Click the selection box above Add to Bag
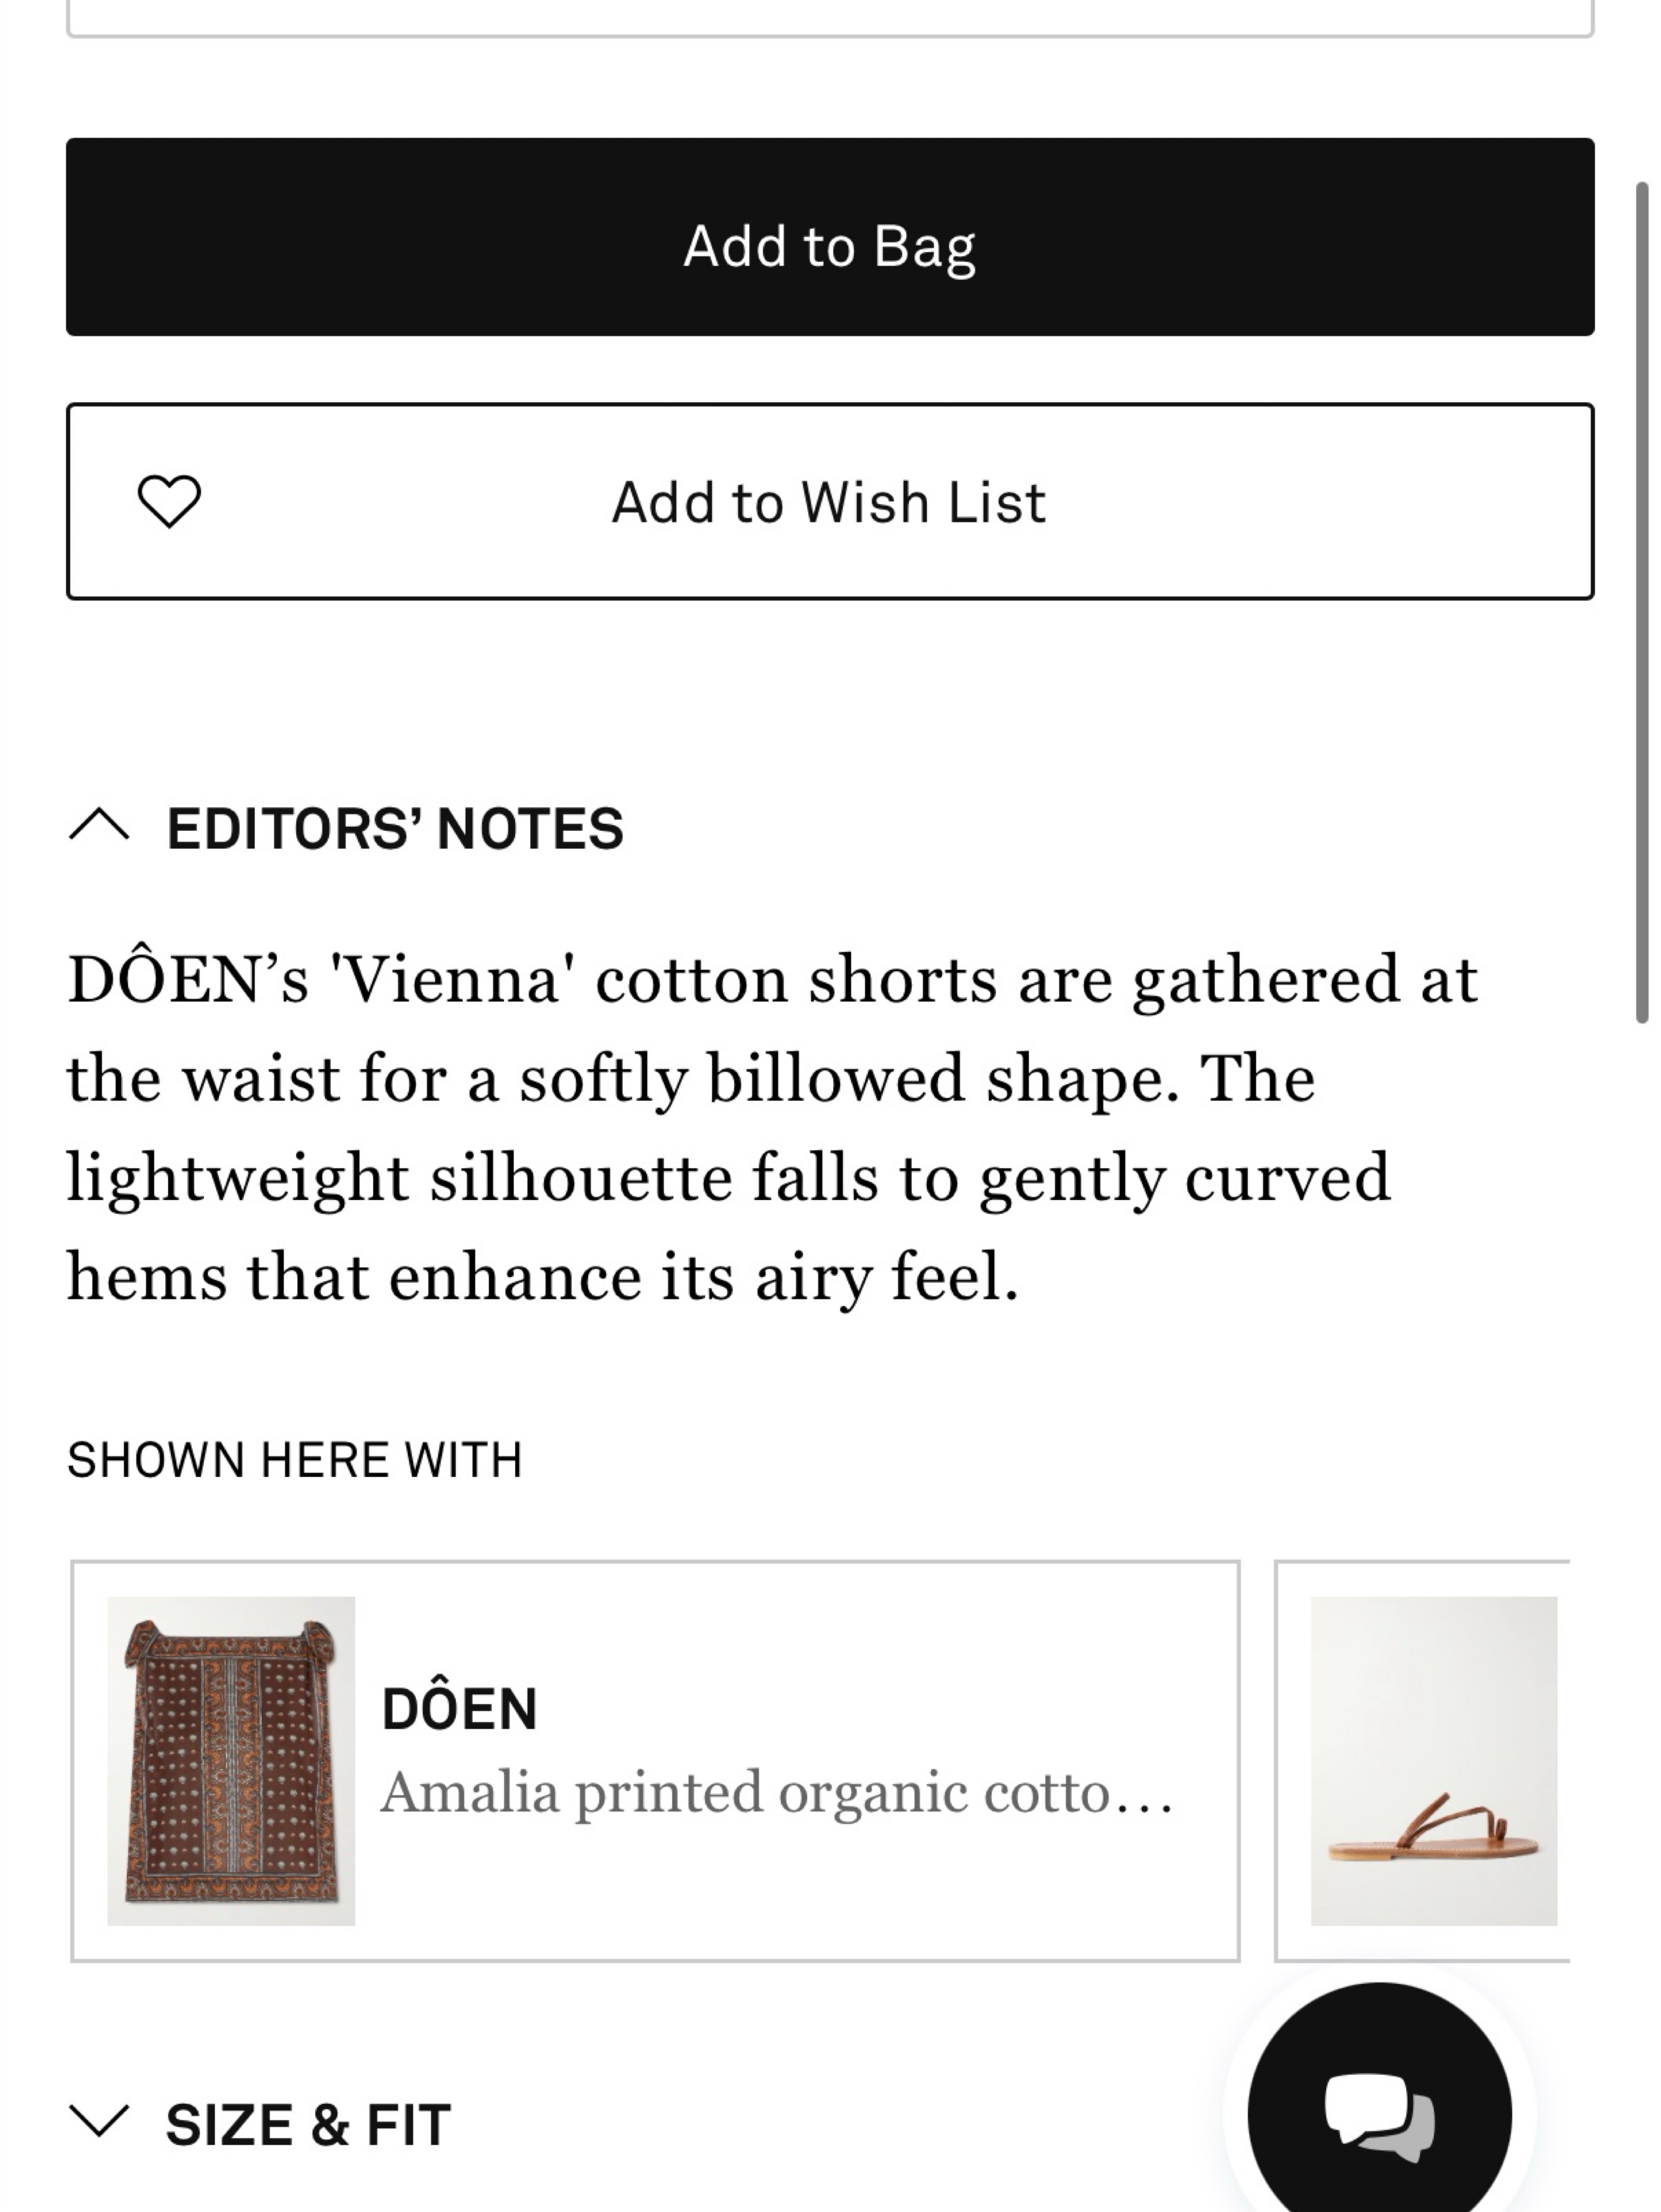The image size is (1661, 2212). [830, 18]
